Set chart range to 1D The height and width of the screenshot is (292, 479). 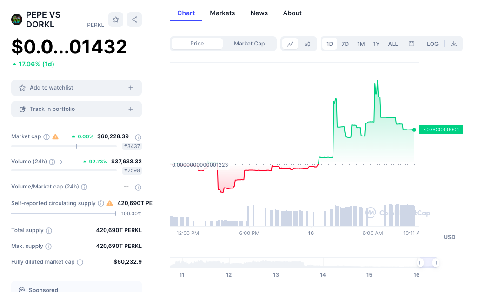click(x=330, y=44)
